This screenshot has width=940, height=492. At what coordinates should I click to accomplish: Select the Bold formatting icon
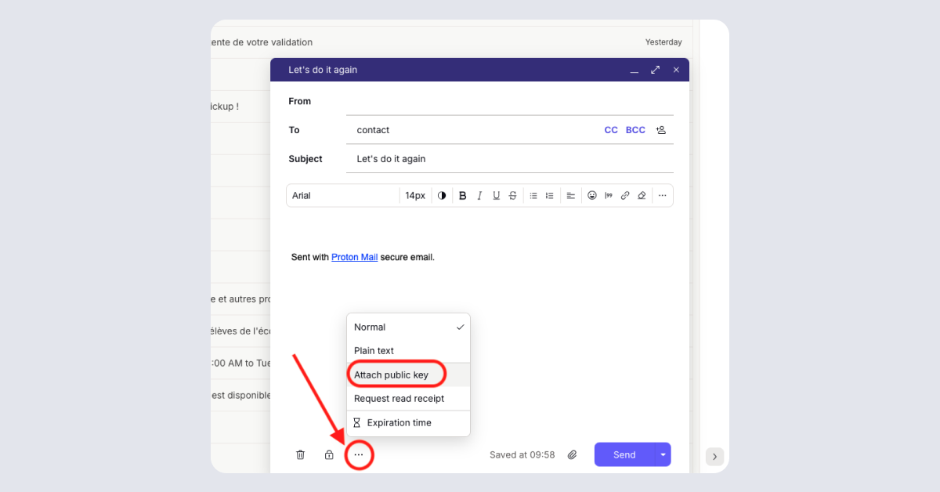tap(462, 195)
